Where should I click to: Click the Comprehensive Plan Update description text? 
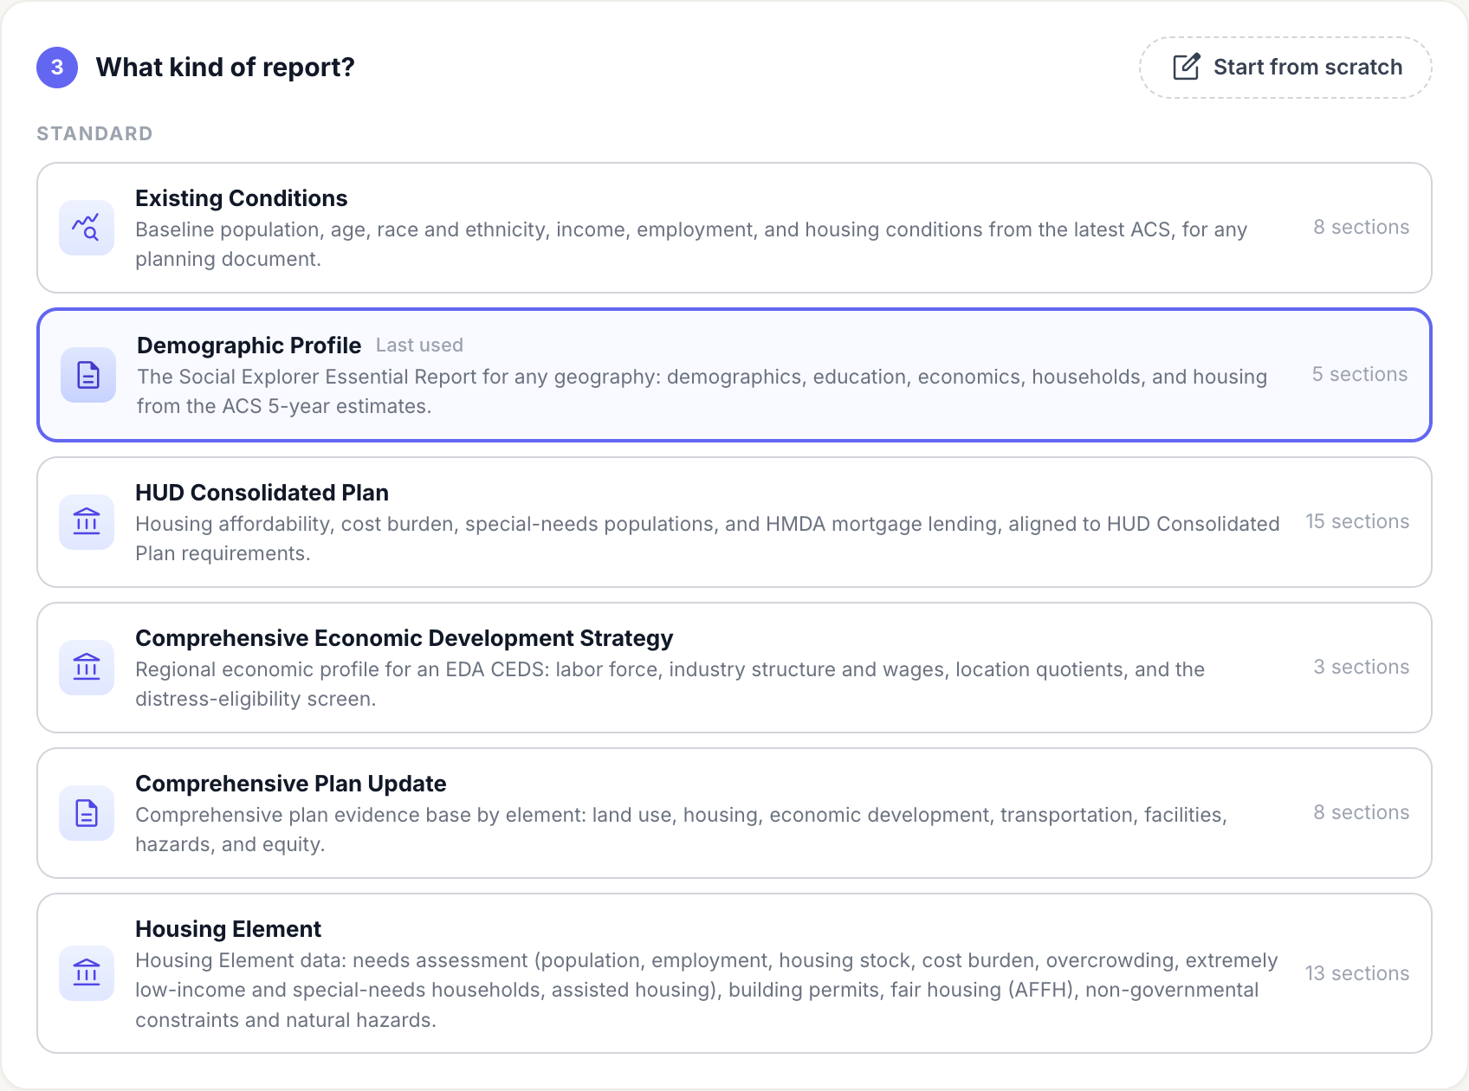[x=681, y=830]
